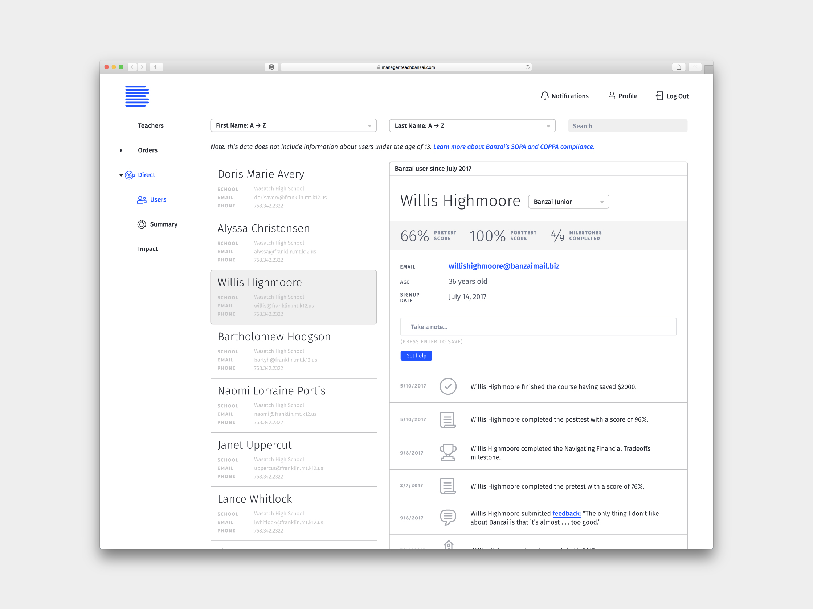Open Notifications bell icon
The width and height of the screenshot is (813, 609).
[545, 96]
